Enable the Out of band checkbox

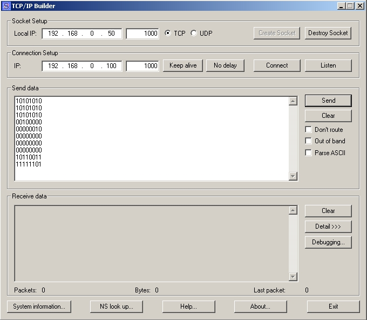click(x=309, y=141)
